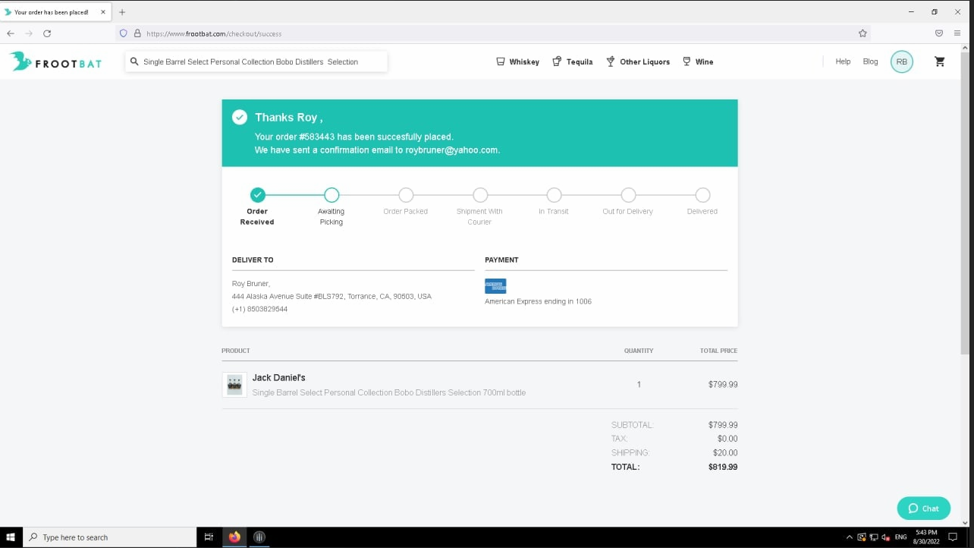
Task: Click the total amount $819.99
Action: click(x=723, y=467)
